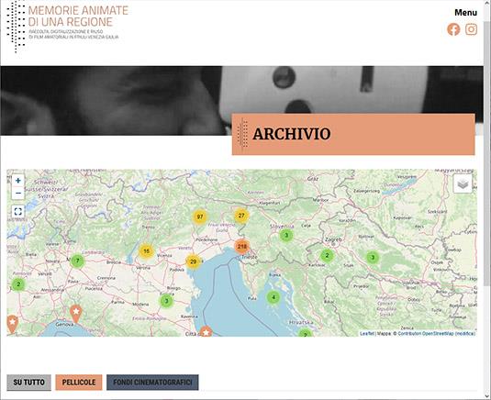Zoom in the map with plus
Screen dimensions: 491x400
(17, 181)
